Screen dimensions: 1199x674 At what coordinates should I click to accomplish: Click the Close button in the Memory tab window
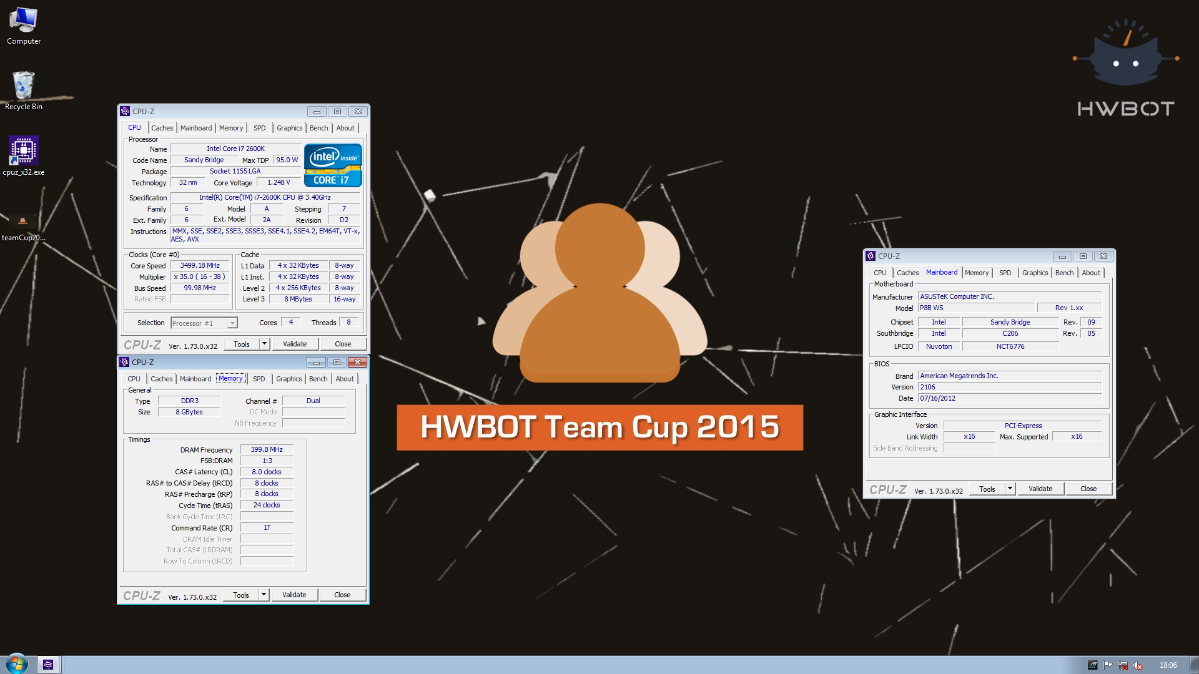coord(342,595)
